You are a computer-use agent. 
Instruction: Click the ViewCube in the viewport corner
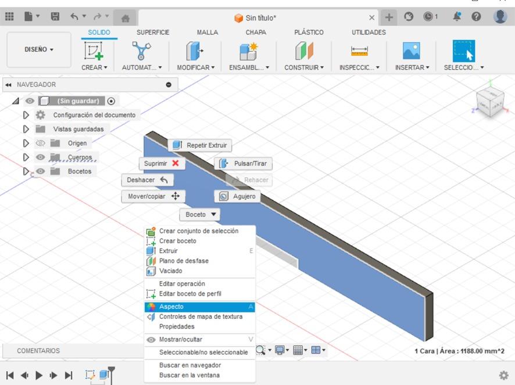coord(490,102)
